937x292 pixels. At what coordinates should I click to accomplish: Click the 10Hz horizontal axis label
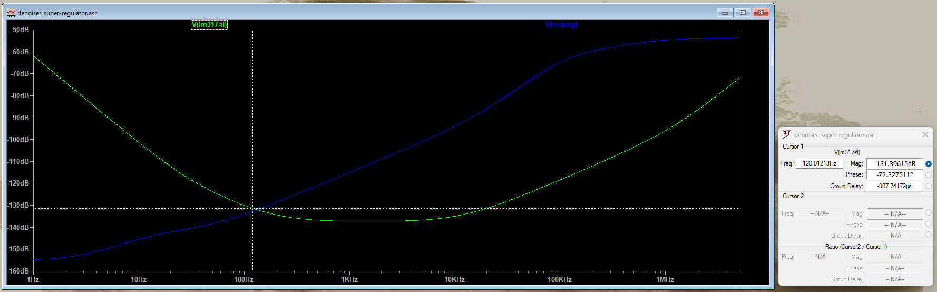click(139, 279)
